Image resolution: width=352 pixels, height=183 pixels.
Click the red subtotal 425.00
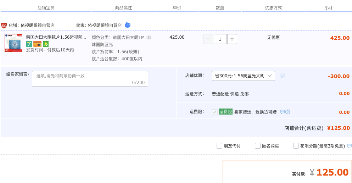(x=340, y=38)
